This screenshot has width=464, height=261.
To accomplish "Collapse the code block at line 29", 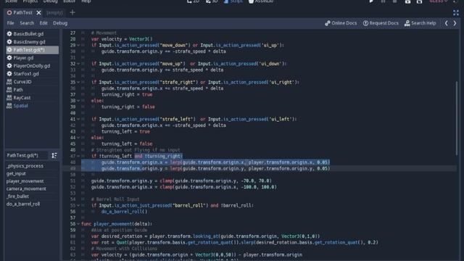I will (x=78, y=45).
